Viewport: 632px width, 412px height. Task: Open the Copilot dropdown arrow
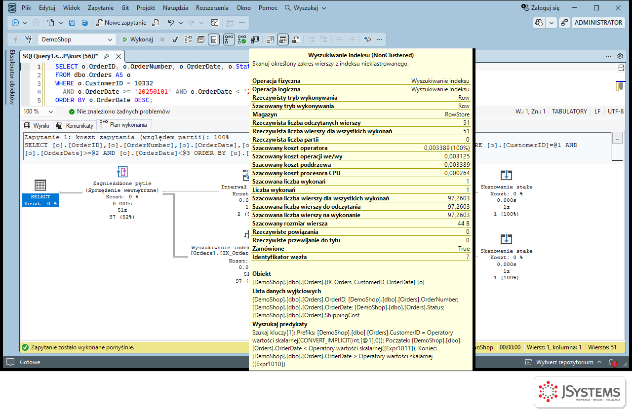[551, 23]
